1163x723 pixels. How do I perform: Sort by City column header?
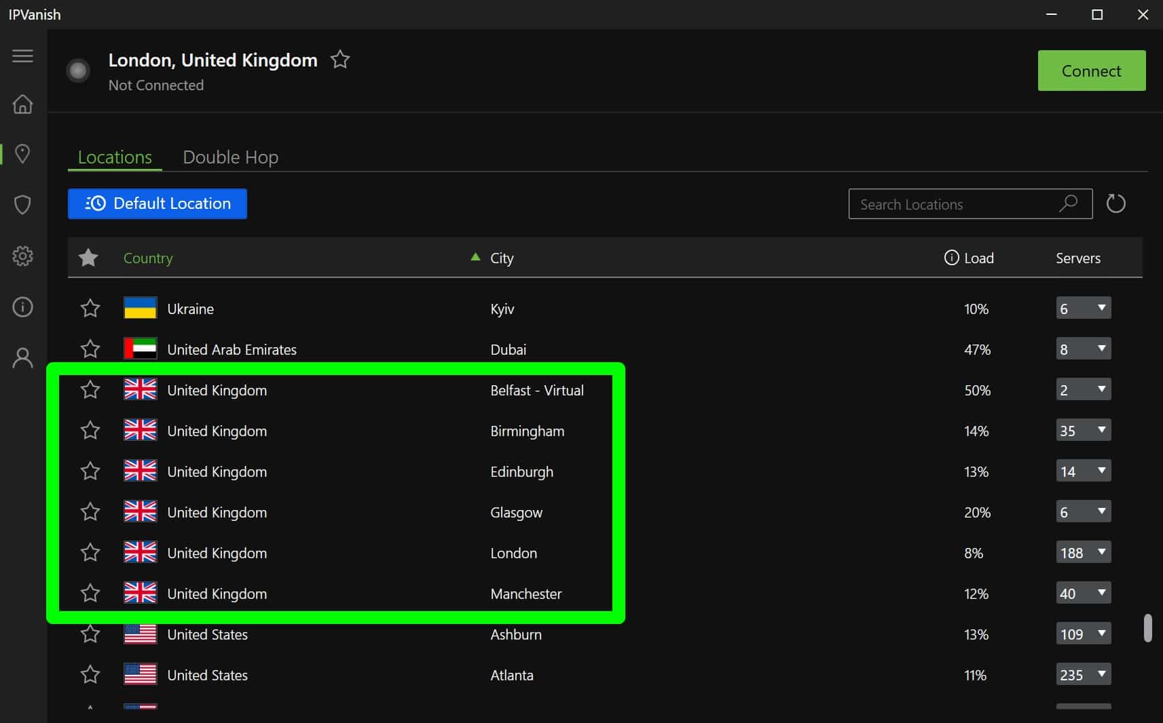(x=502, y=258)
